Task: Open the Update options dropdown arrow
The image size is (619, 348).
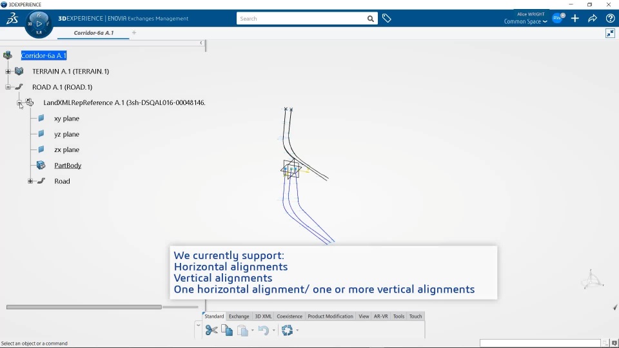Action: pos(297,331)
